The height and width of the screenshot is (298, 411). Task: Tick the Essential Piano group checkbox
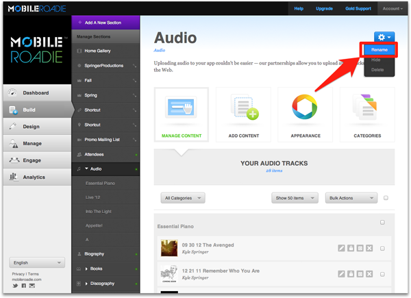coord(382,223)
